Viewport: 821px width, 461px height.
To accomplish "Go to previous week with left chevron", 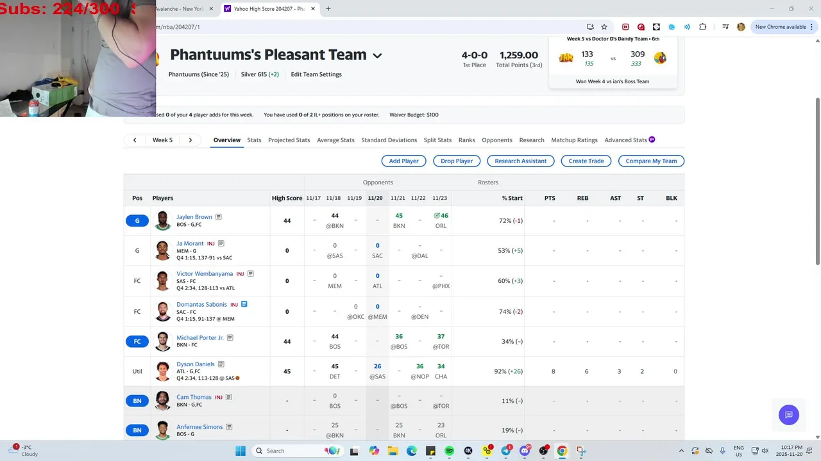I will (x=135, y=140).
